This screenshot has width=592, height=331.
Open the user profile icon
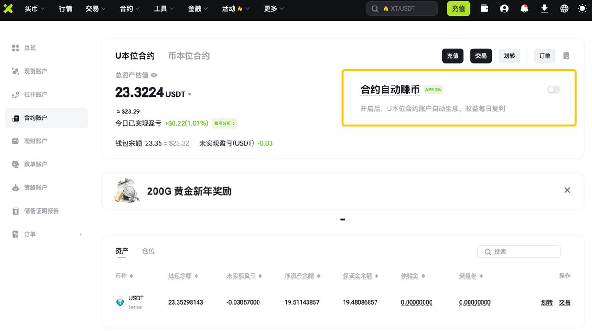[504, 8]
